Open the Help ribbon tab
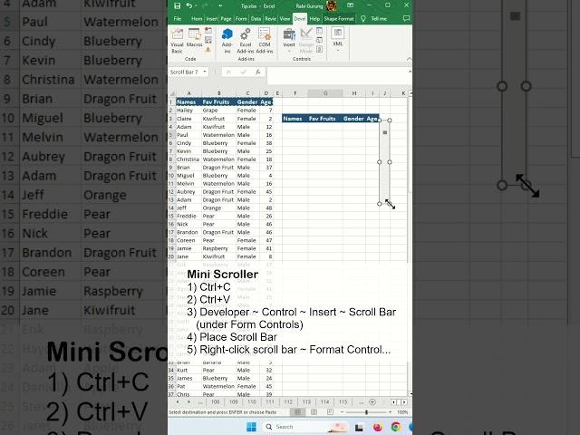This screenshot has height=435, width=580. coord(314,18)
